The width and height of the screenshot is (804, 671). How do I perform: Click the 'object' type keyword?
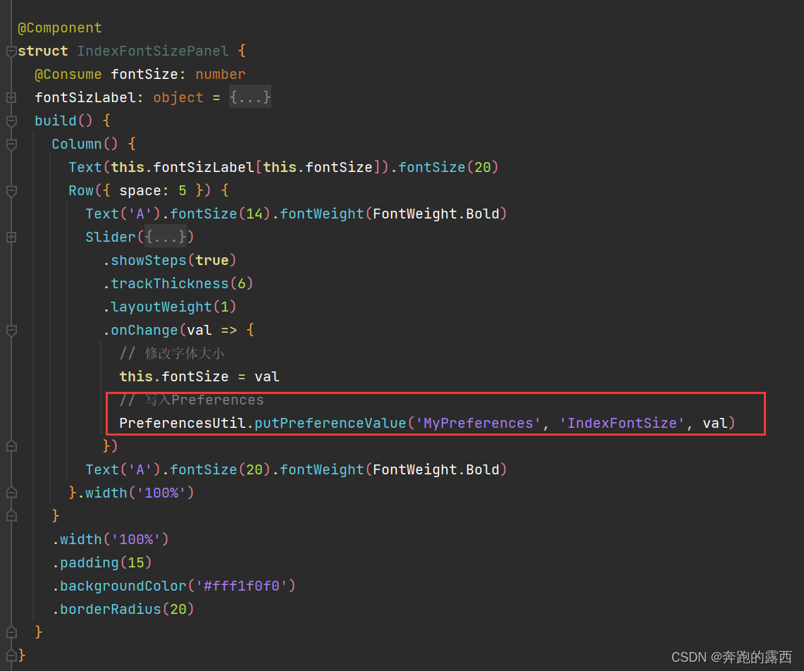tap(178, 97)
